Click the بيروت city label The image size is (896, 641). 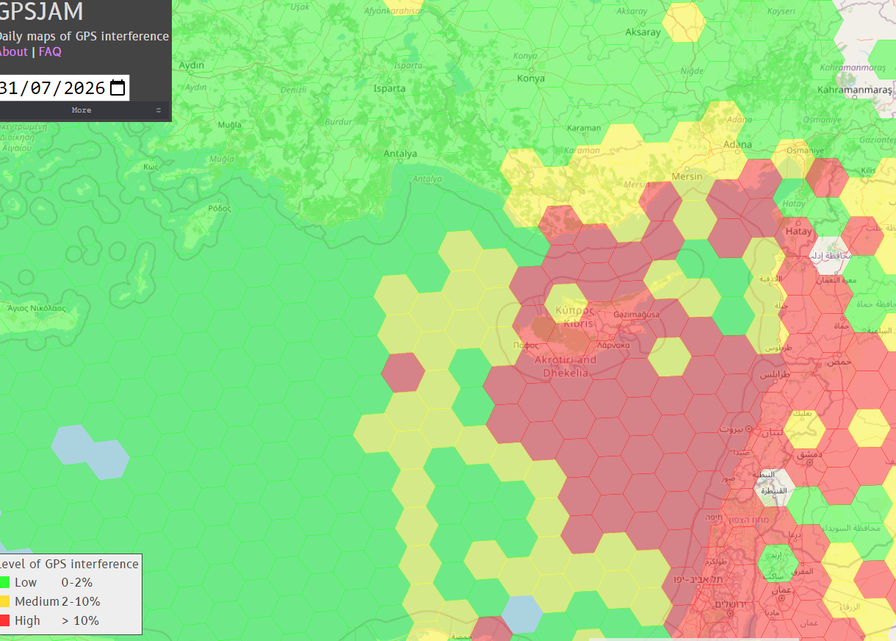click(731, 429)
